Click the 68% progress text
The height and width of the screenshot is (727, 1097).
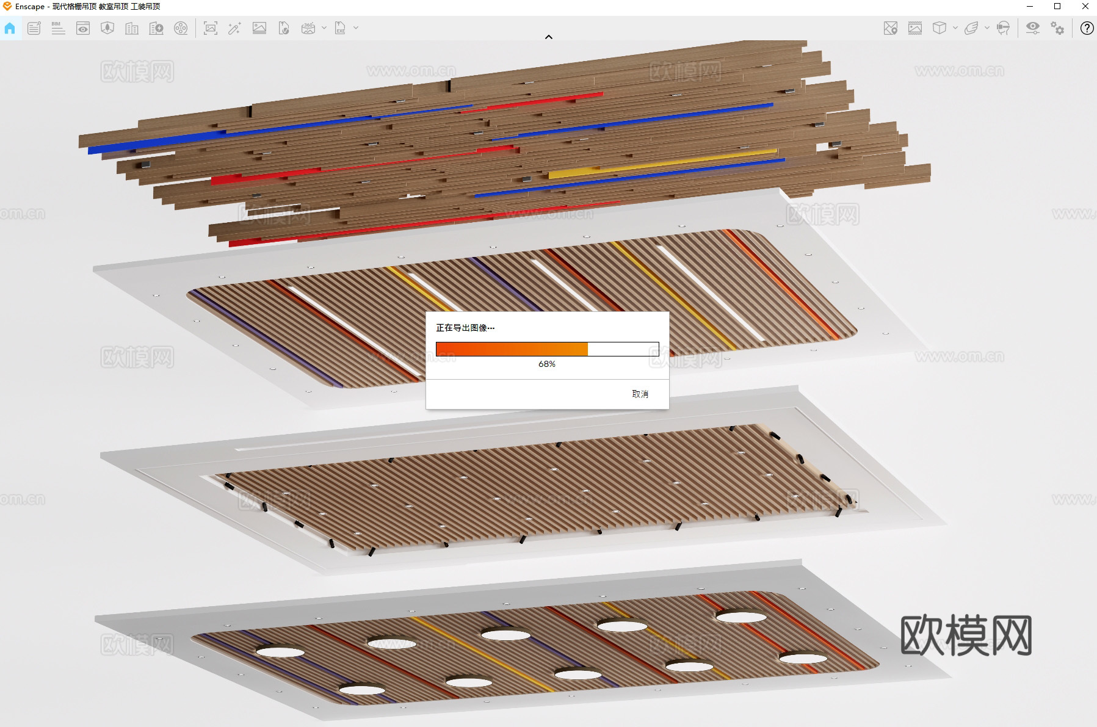tap(547, 364)
